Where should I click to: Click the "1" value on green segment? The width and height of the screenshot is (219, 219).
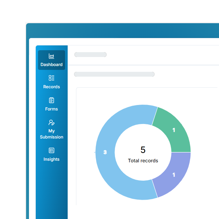pos(174,130)
